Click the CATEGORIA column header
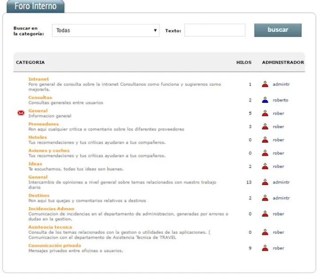This screenshot has height=279, width=320. (30, 63)
